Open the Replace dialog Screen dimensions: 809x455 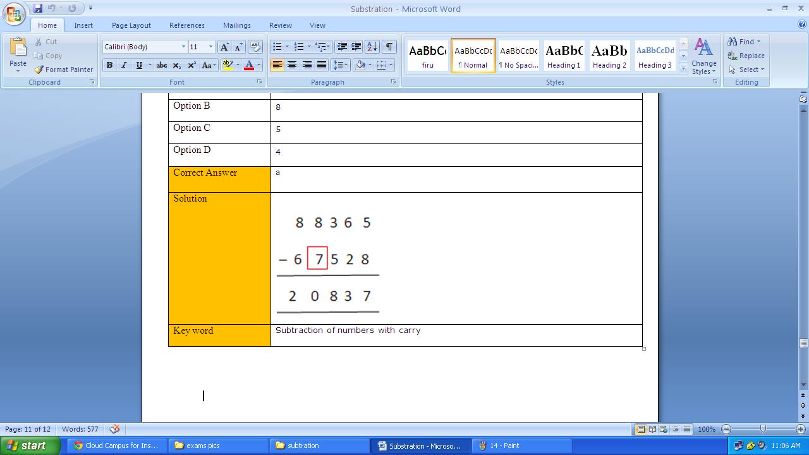(746, 56)
